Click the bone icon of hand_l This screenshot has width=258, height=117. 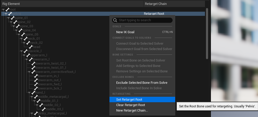click(33, 93)
